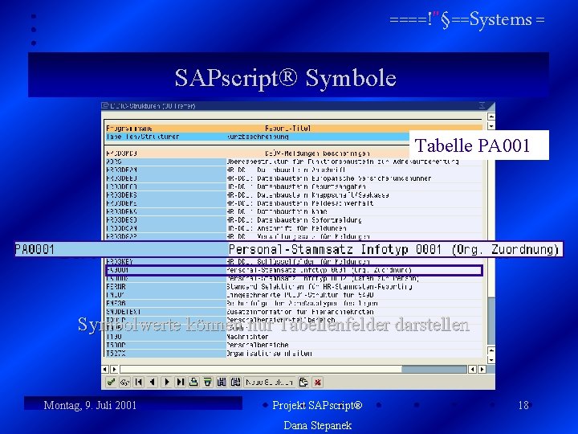Click the filter funnel icon
Screen dimensions: 578x434
[x=208, y=382]
